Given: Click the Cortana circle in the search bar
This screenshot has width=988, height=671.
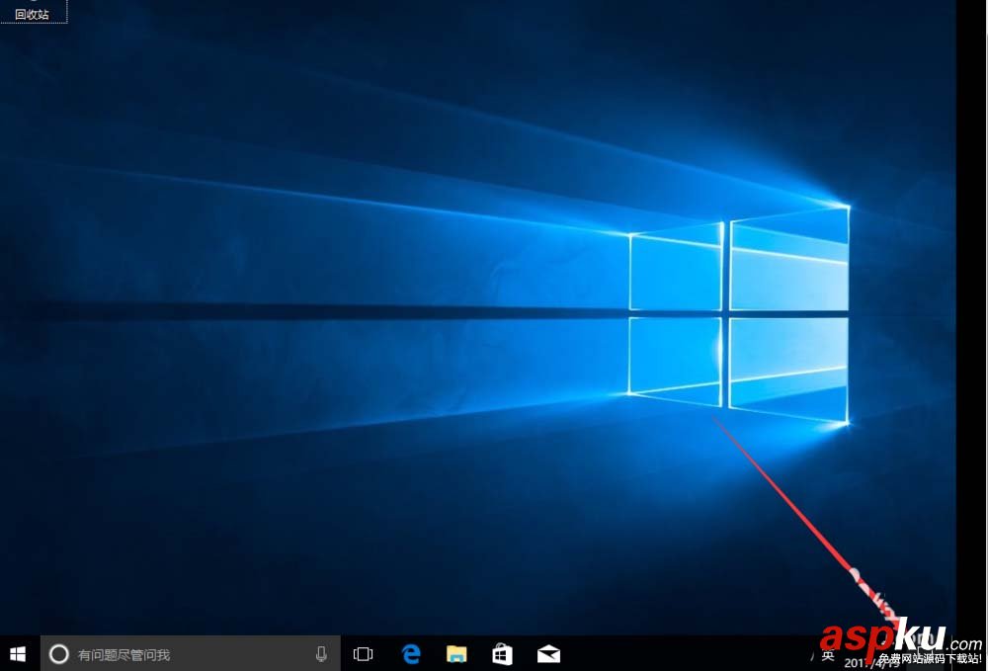Looking at the screenshot, I should [59, 653].
